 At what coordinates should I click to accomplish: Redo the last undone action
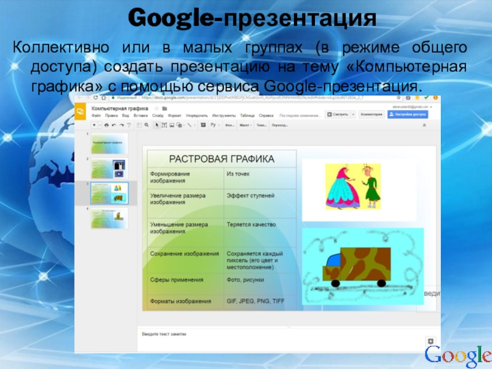121,125
